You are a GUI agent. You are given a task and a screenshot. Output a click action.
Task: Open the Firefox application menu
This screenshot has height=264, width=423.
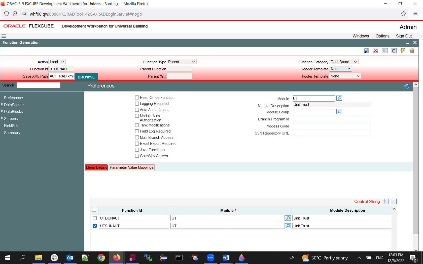pos(415,14)
